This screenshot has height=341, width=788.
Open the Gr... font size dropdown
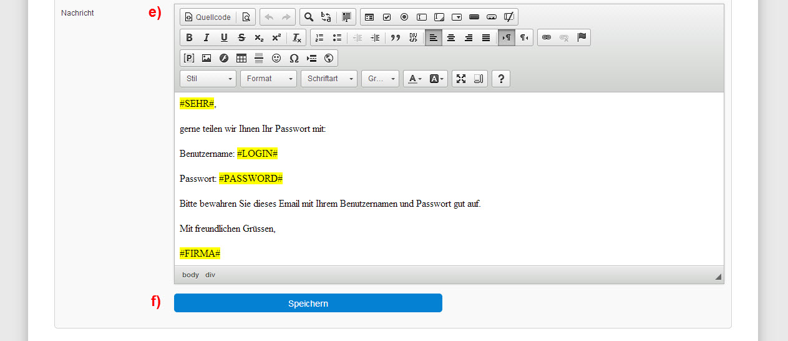pos(380,79)
